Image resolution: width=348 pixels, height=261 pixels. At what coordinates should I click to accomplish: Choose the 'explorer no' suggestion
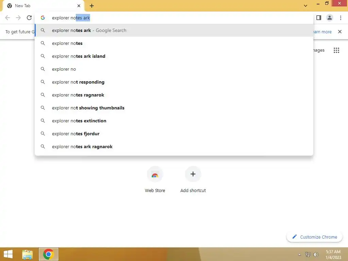pyautogui.click(x=174, y=69)
